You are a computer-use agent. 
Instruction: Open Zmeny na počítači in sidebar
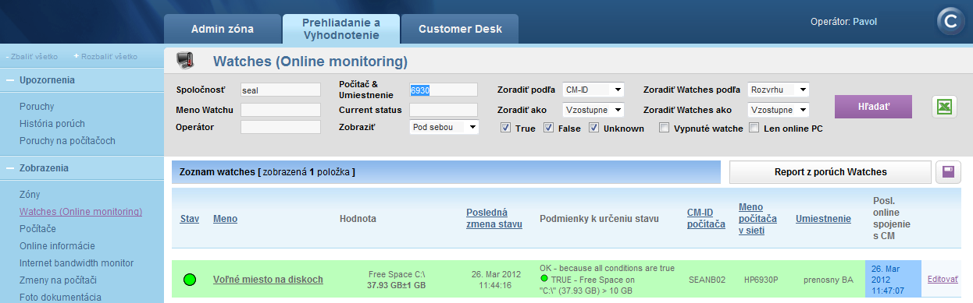coord(58,280)
